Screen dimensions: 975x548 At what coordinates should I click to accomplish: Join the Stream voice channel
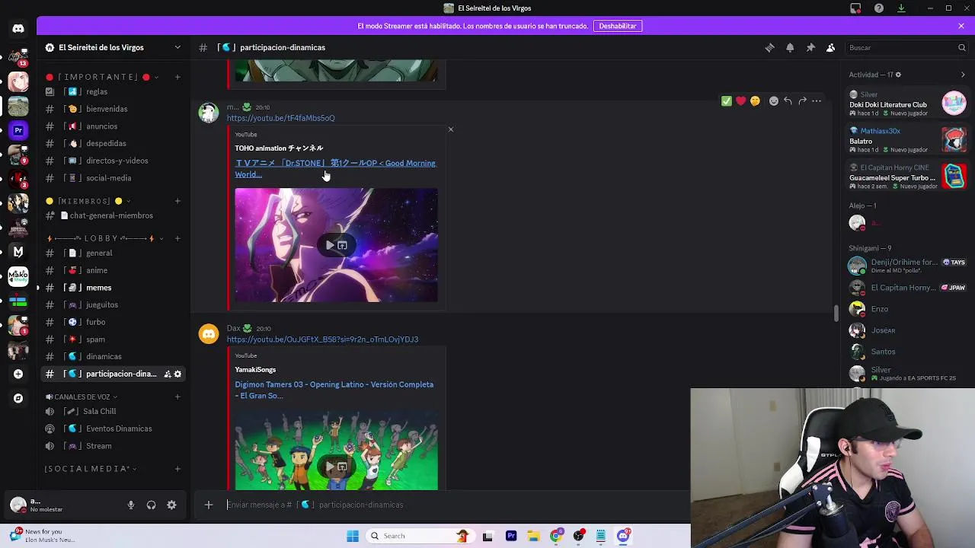click(113, 446)
